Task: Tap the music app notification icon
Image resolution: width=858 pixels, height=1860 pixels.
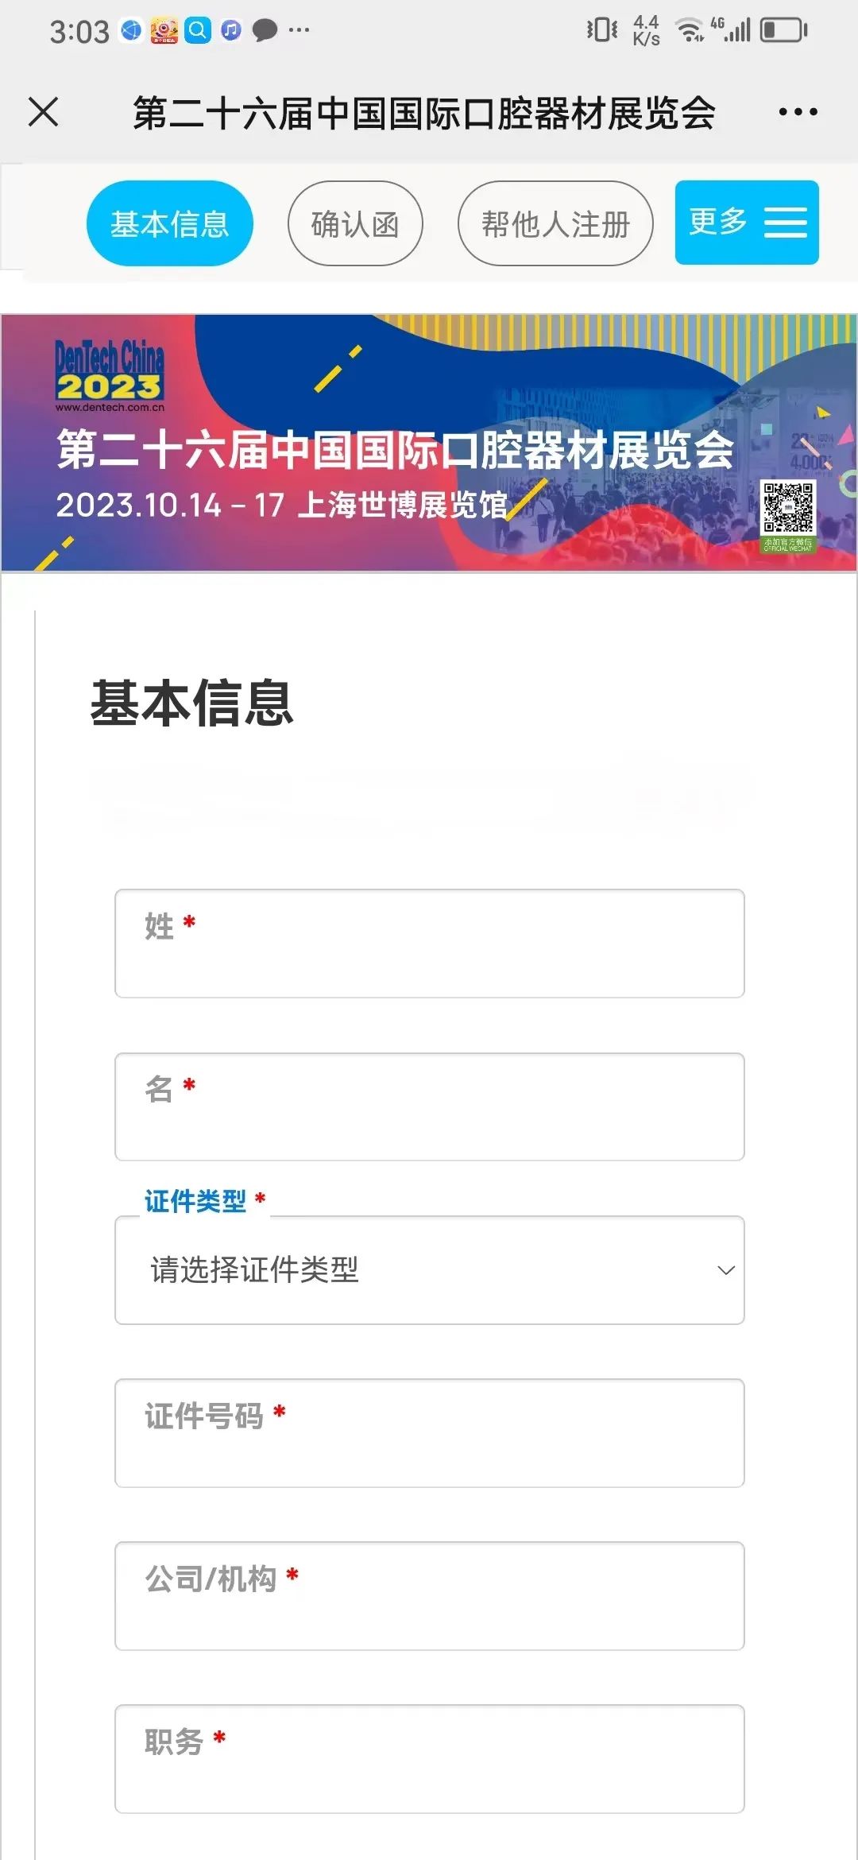Action: pyautogui.click(x=230, y=30)
